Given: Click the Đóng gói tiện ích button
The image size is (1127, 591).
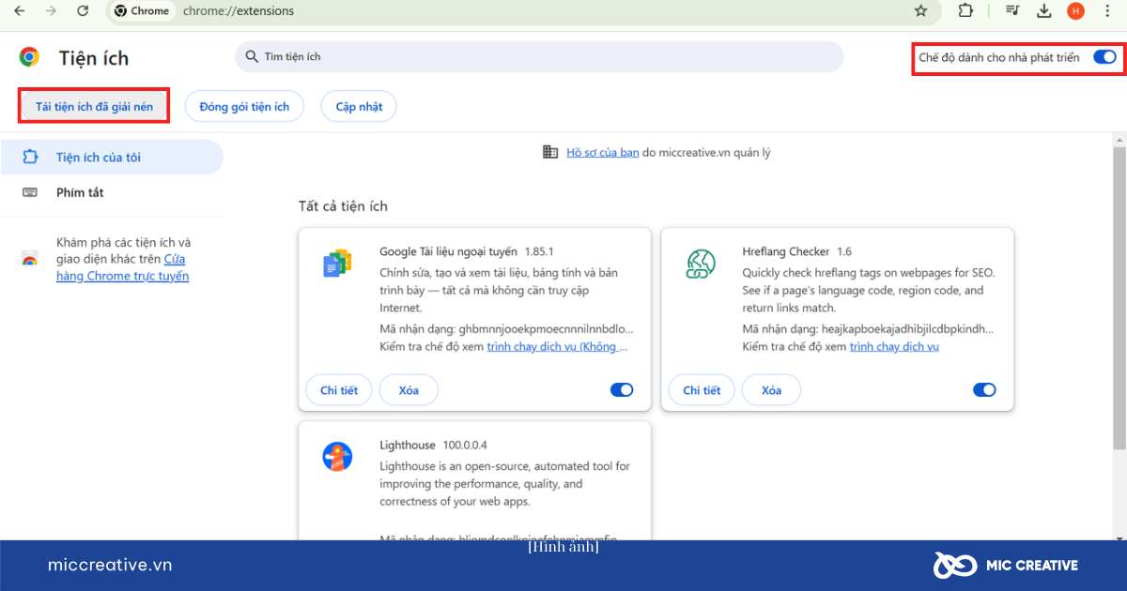Looking at the screenshot, I should coord(244,107).
